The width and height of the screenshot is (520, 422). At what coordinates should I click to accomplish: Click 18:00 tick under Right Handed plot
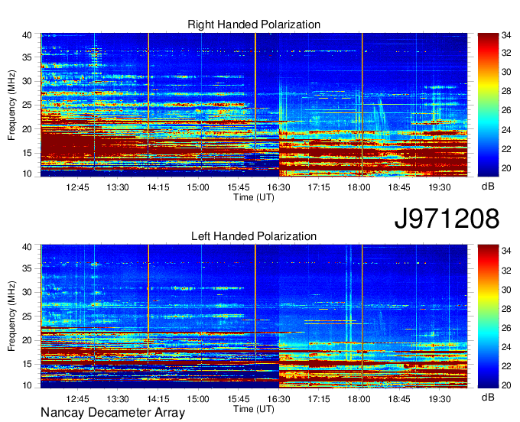click(359, 187)
